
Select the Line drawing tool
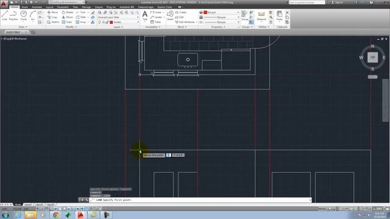[4, 15]
